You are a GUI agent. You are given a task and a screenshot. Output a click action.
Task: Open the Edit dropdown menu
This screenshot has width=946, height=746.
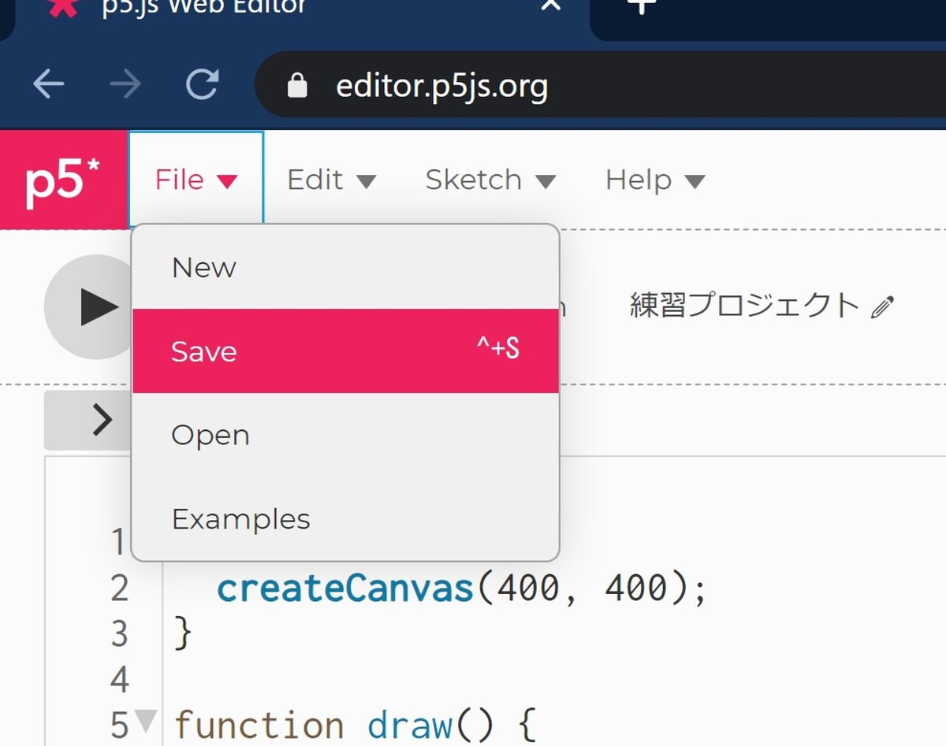click(330, 180)
